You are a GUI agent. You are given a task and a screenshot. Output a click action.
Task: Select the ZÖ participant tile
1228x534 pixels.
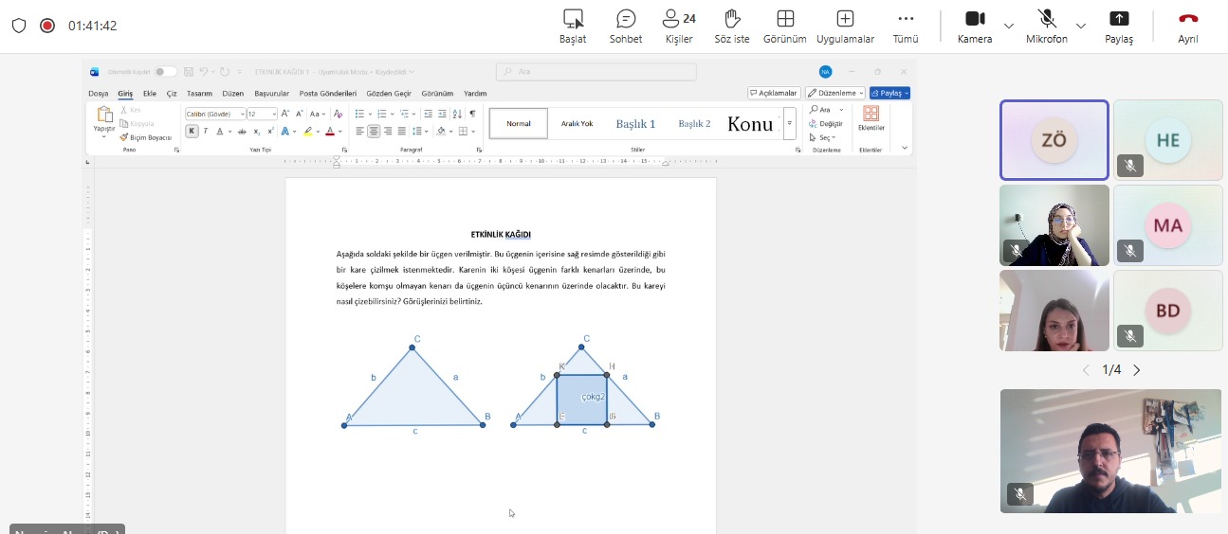(x=1054, y=140)
